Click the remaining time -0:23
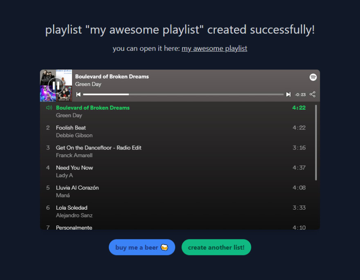The height and width of the screenshot is (280, 360). [x=300, y=95]
